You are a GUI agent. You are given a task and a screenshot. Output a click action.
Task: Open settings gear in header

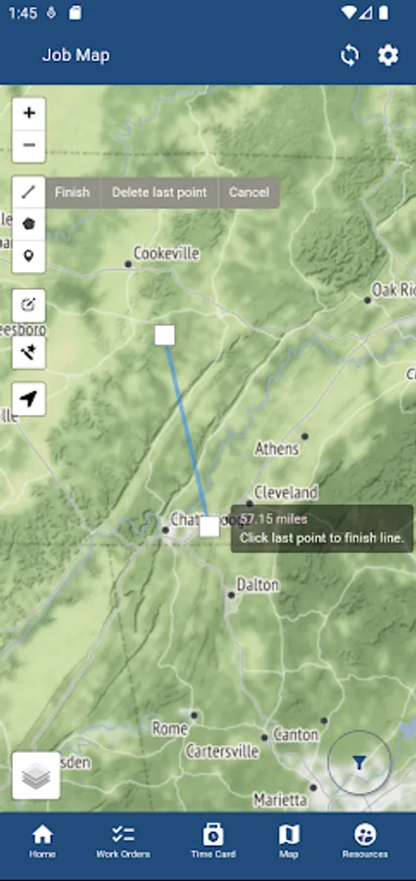click(388, 56)
